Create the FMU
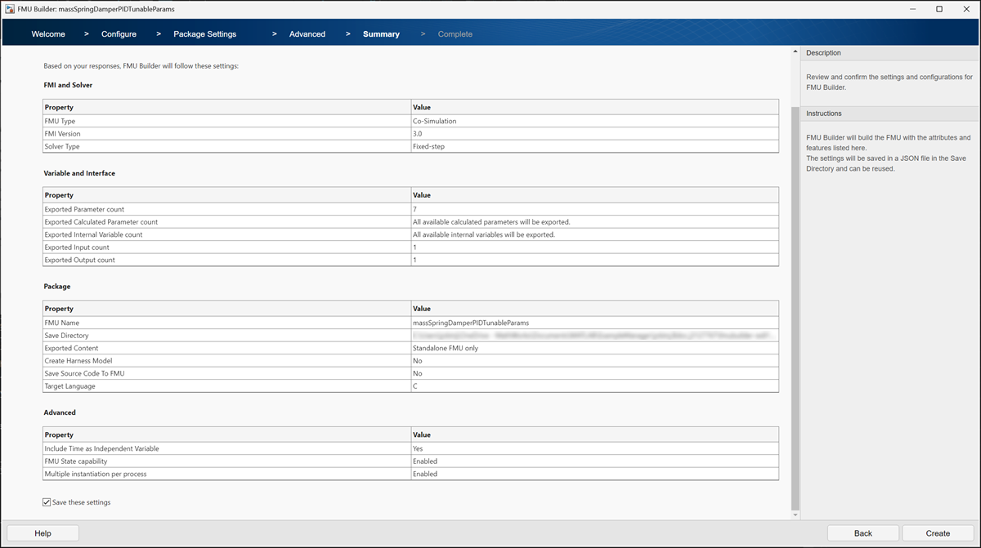The image size is (981, 548). pos(937,532)
